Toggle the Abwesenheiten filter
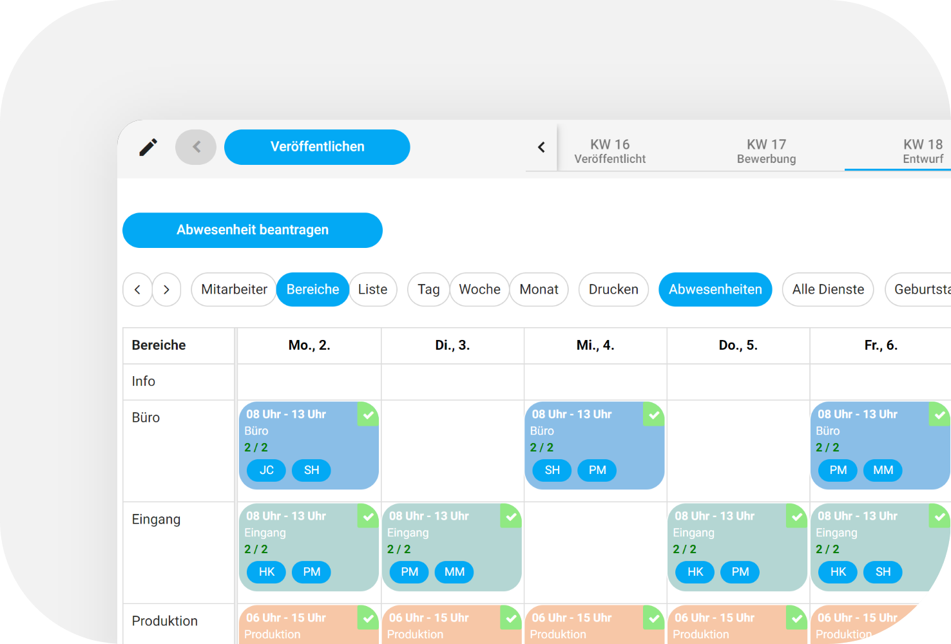951x644 pixels. click(715, 290)
